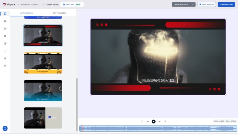Screen dimensions: 238x134
Task: Open the subtitles panel sidebar icon
Action: [5, 29]
